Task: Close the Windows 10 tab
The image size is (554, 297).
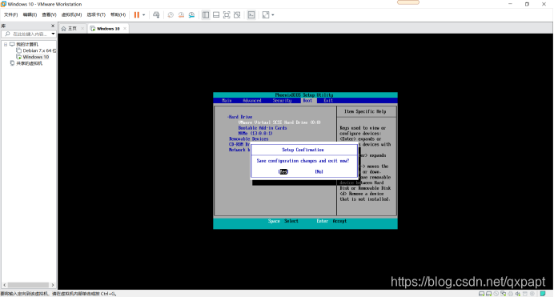Action: (125, 29)
